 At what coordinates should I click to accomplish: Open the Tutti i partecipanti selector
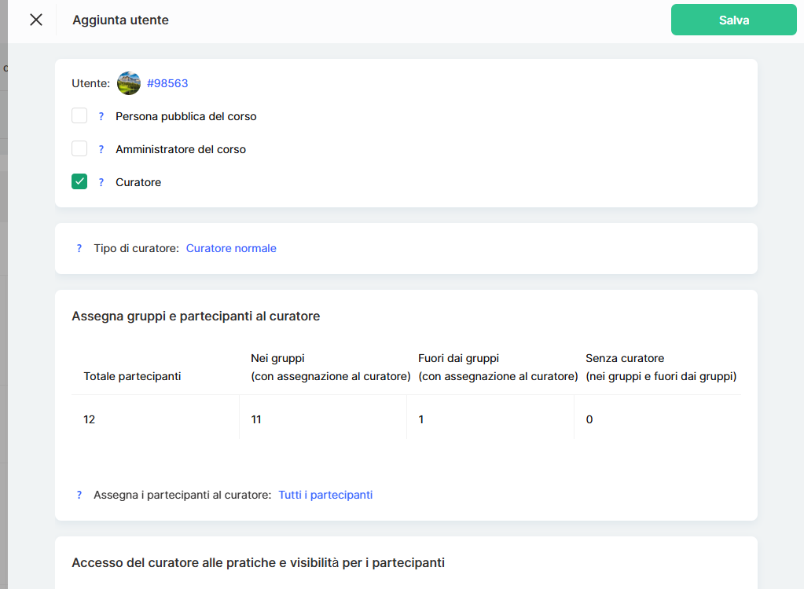click(325, 495)
